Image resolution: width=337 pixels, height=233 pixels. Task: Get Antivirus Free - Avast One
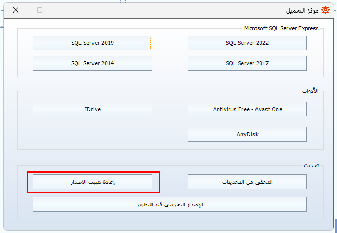[247, 109]
